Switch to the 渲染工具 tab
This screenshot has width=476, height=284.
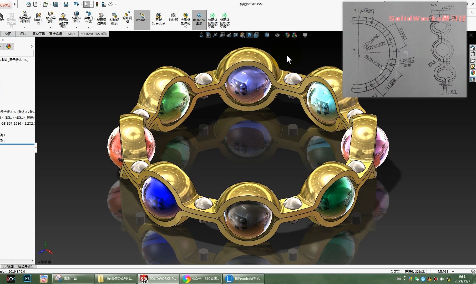[x=38, y=34]
